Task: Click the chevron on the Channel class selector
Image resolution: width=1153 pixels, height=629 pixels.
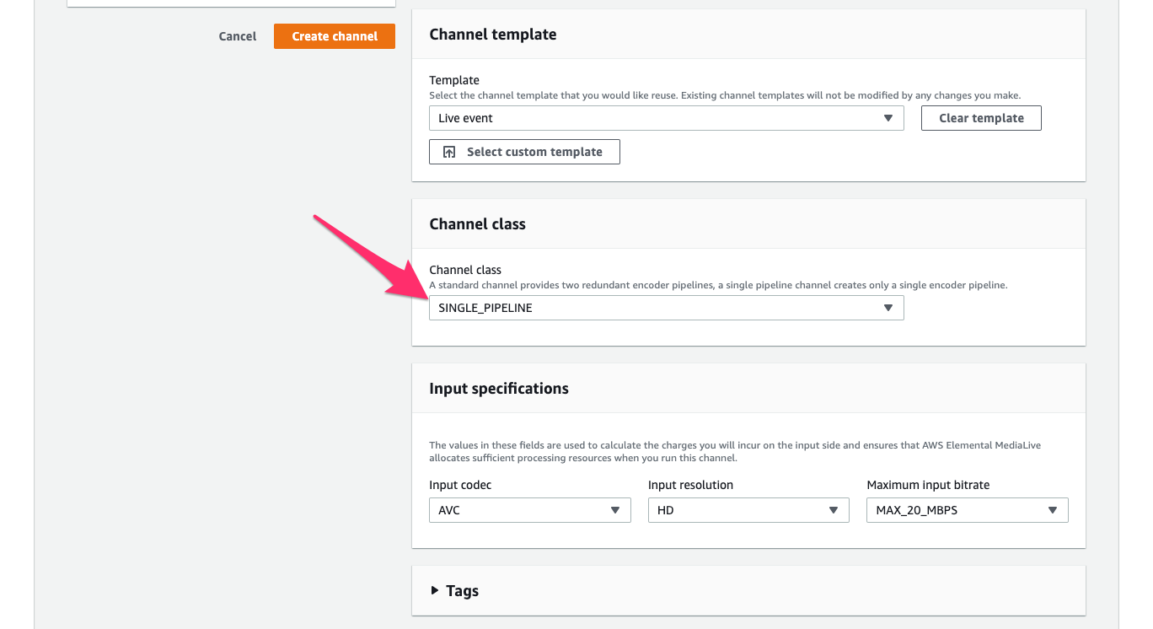Action: 888,308
